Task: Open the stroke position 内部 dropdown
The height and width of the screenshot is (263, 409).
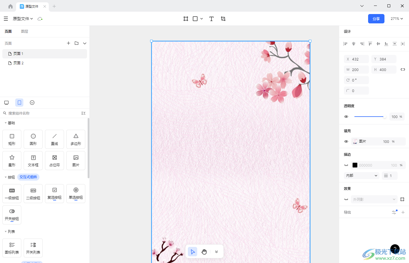Action: click(x=362, y=176)
